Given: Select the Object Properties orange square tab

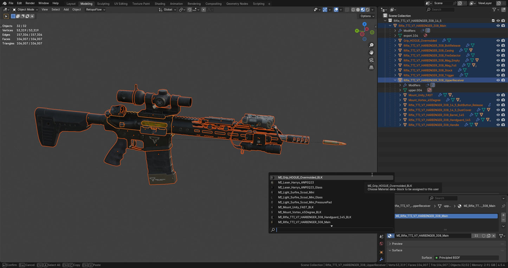Looking at the screenshot, I should coord(381,252).
